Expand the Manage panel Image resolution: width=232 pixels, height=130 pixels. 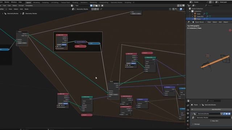pyautogui.click(x=193, y=124)
